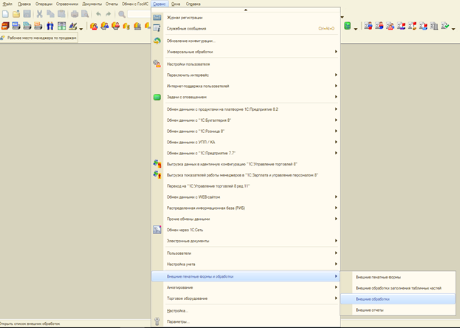Open the Справочники menu
Image resolution: width=460 pixels, height=328 pixels.
(x=67, y=4)
